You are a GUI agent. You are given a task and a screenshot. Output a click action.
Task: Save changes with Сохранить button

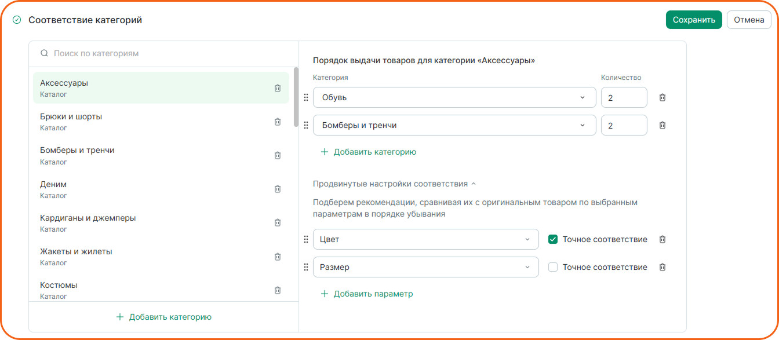(694, 20)
